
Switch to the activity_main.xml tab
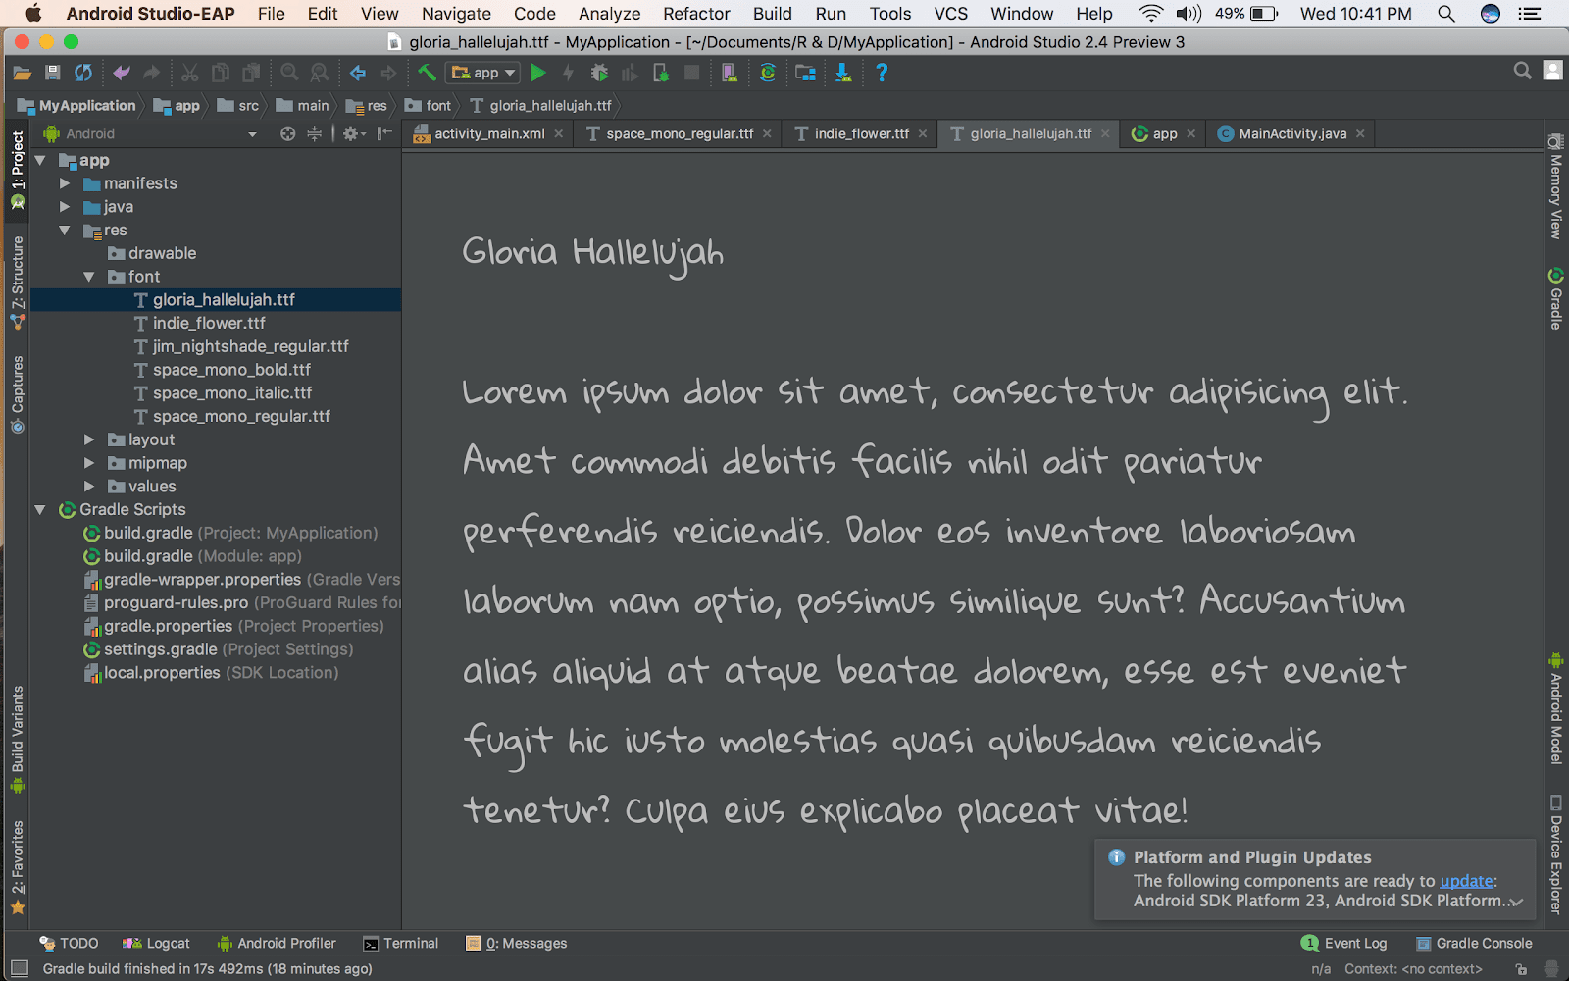click(x=488, y=133)
